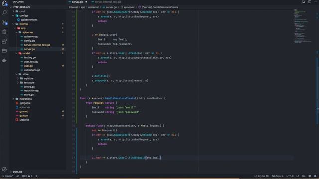This screenshot has height=179, width=319.
Task: Open the Explorer view in the activity bar
Action: [x=4, y=3]
